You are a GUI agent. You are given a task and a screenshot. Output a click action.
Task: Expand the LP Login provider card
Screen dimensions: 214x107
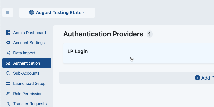pos(137,53)
